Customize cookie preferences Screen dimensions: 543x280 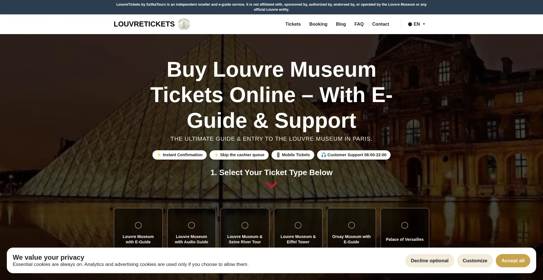(475, 261)
